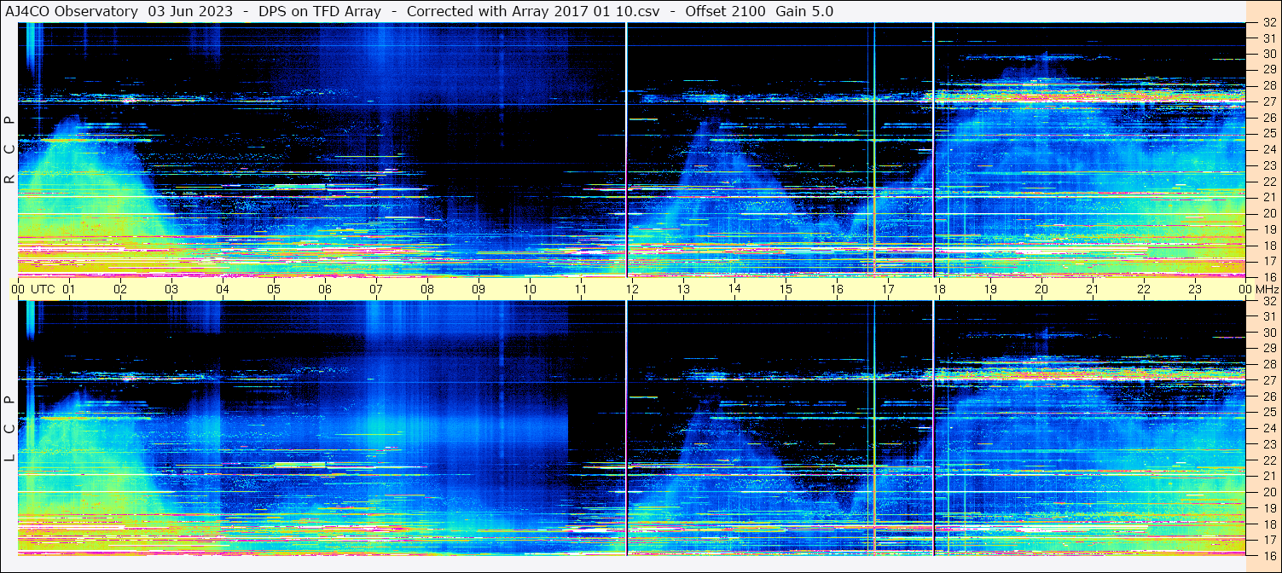Click the 17 MHz label on LCP scale
The width and height of the screenshot is (1282, 573).
tap(1268, 540)
